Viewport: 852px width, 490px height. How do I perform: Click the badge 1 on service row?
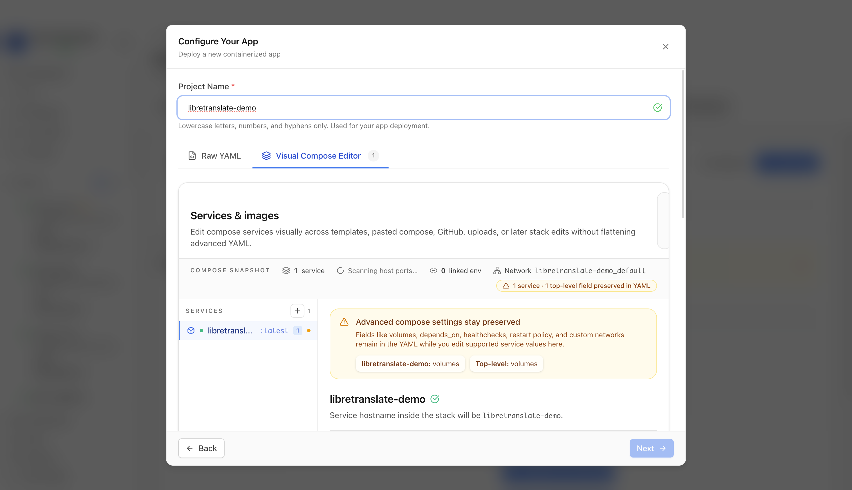[297, 331]
